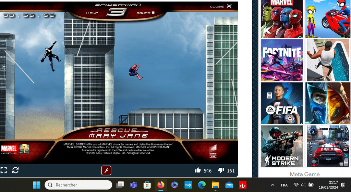Screen dimensions: 351x192
Task: Expand hidden system tray icons chevron
Action: (273, 185)
